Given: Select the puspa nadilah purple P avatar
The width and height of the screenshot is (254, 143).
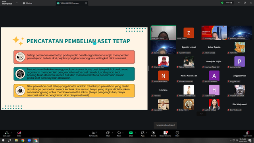Looking at the screenshot, I should coord(240,61).
